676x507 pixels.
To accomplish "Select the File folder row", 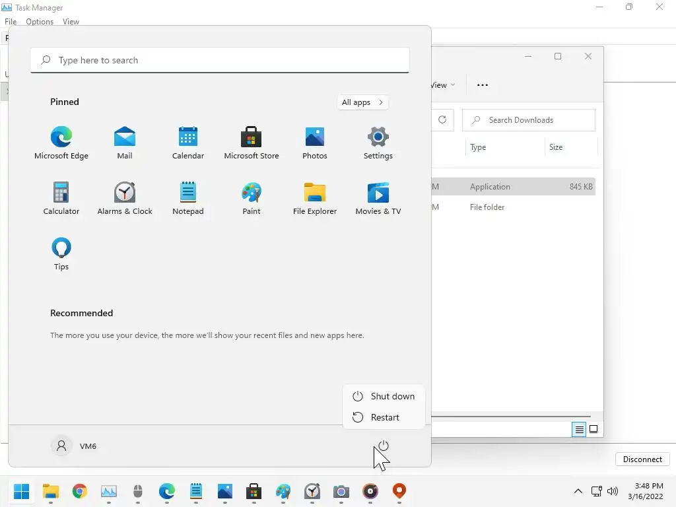I will (x=513, y=207).
